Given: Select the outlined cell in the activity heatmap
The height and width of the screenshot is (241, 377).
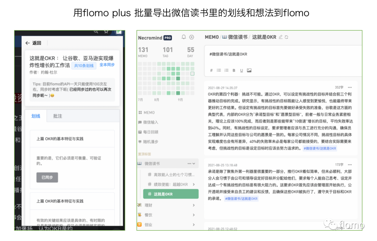Looking at the screenshot, I should (x=192, y=74).
